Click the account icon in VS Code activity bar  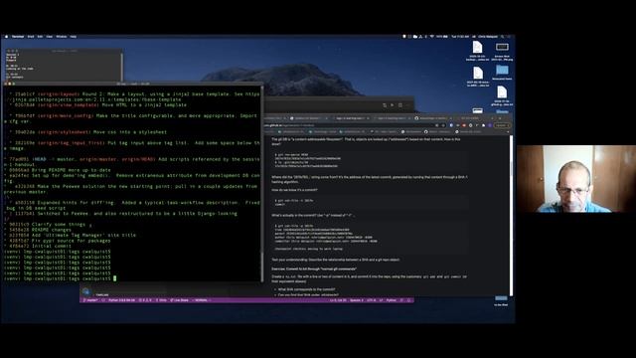tap(85, 291)
